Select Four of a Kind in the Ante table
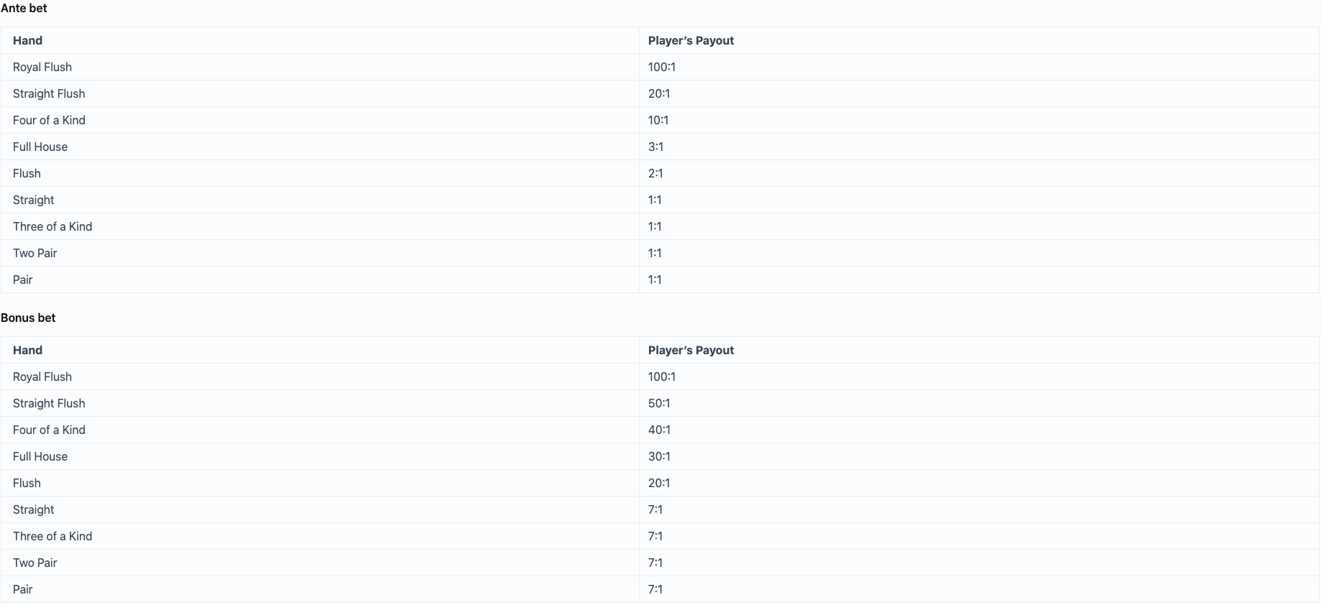Viewport: 1321px width, 605px height. pos(49,120)
